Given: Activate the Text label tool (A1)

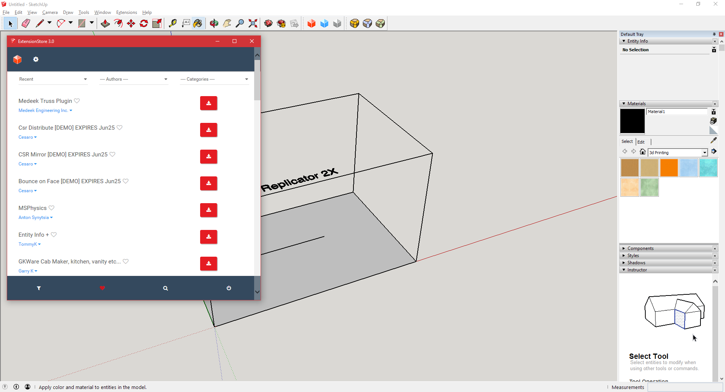Looking at the screenshot, I should pos(186,24).
